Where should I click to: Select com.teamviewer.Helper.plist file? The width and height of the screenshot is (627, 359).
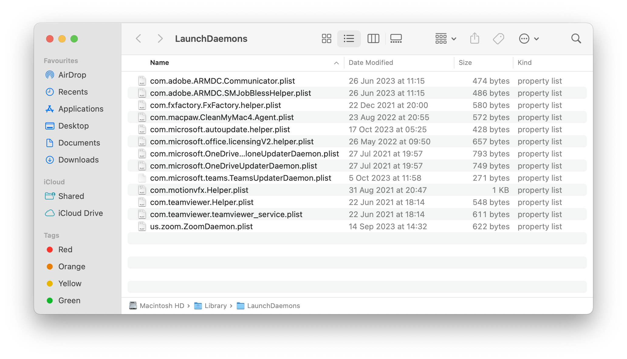[x=202, y=202]
